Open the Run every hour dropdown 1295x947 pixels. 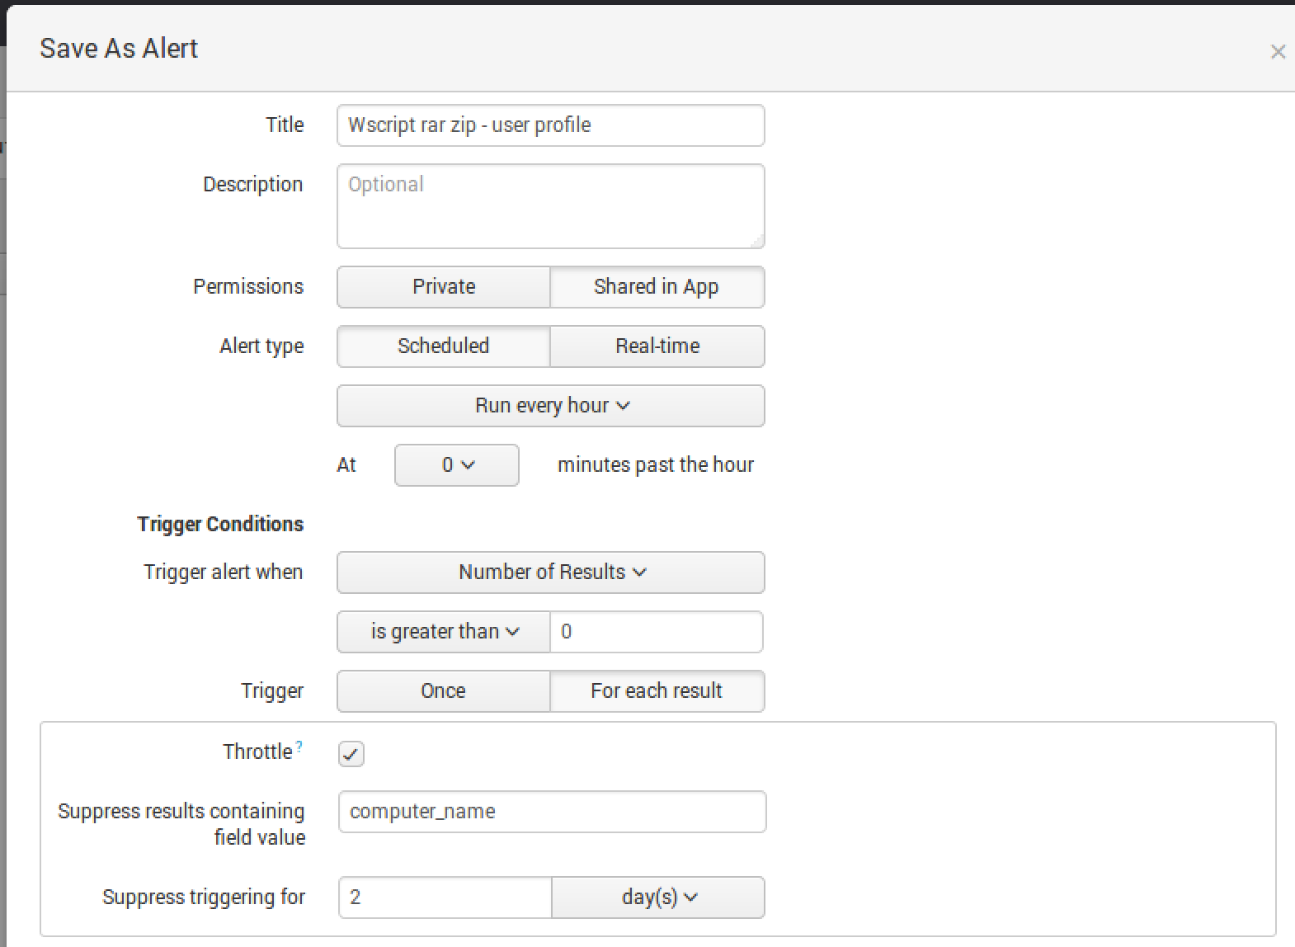click(551, 406)
